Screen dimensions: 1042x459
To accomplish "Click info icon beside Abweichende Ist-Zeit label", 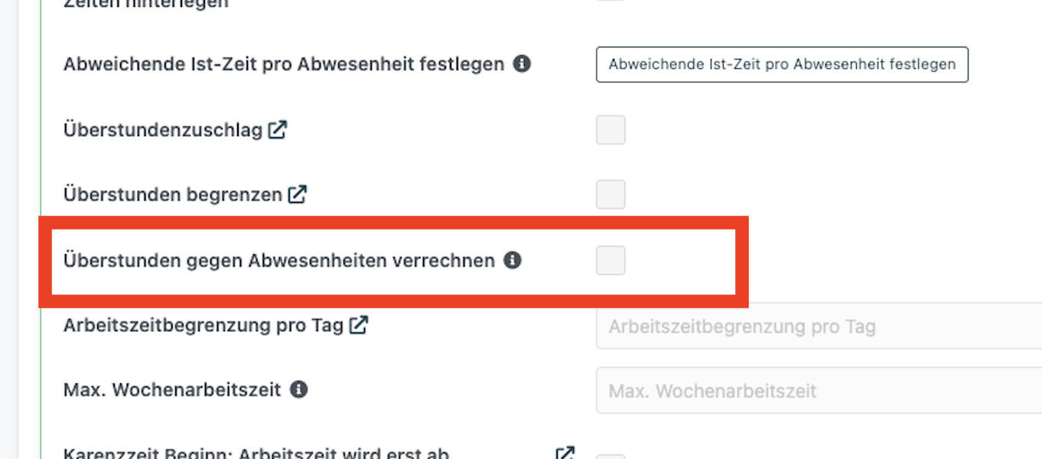I will (522, 64).
